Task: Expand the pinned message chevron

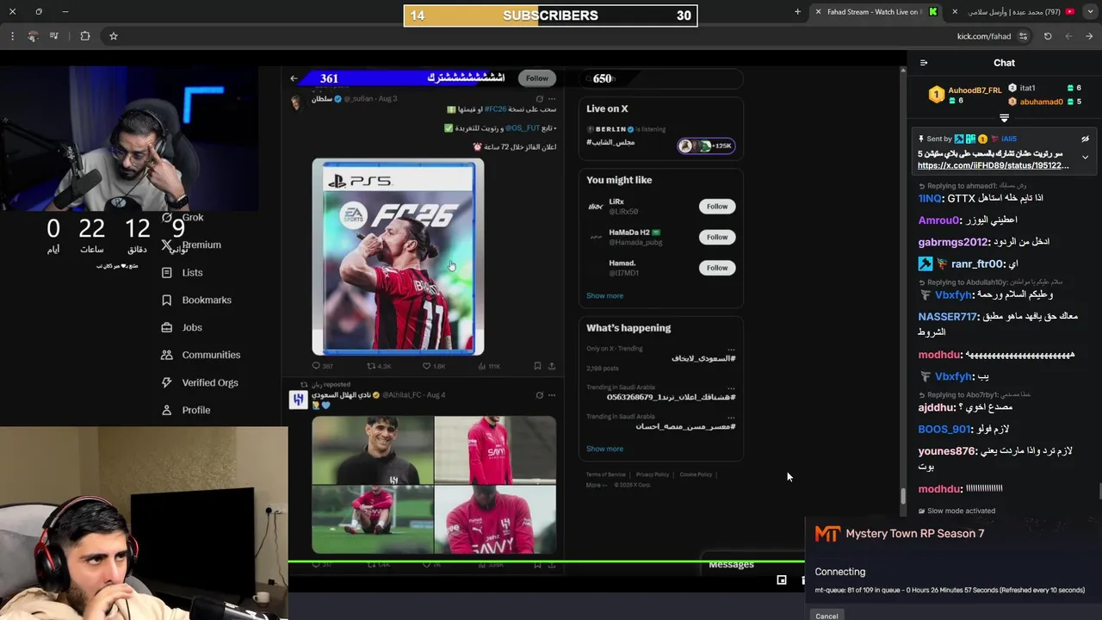Action: (x=1085, y=158)
